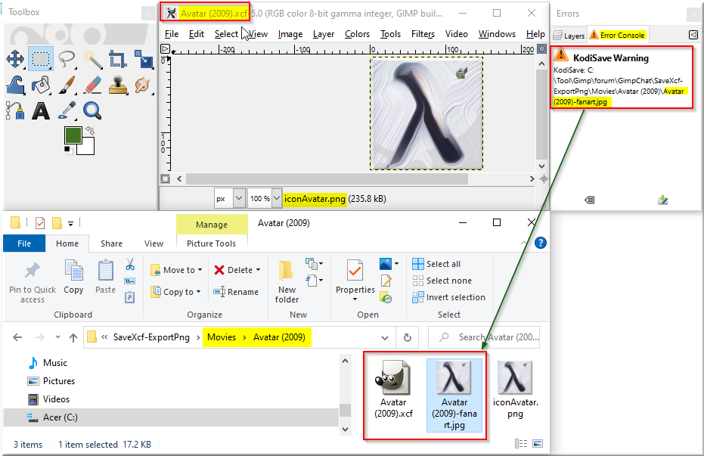Choose the Fuzzy Select wand tool

(92, 59)
